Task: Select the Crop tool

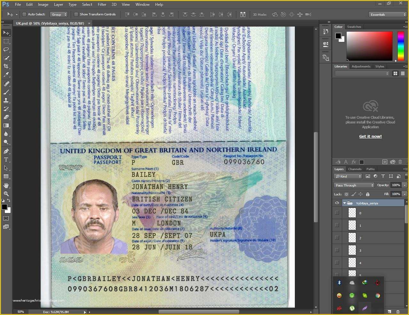Action: 6,66
